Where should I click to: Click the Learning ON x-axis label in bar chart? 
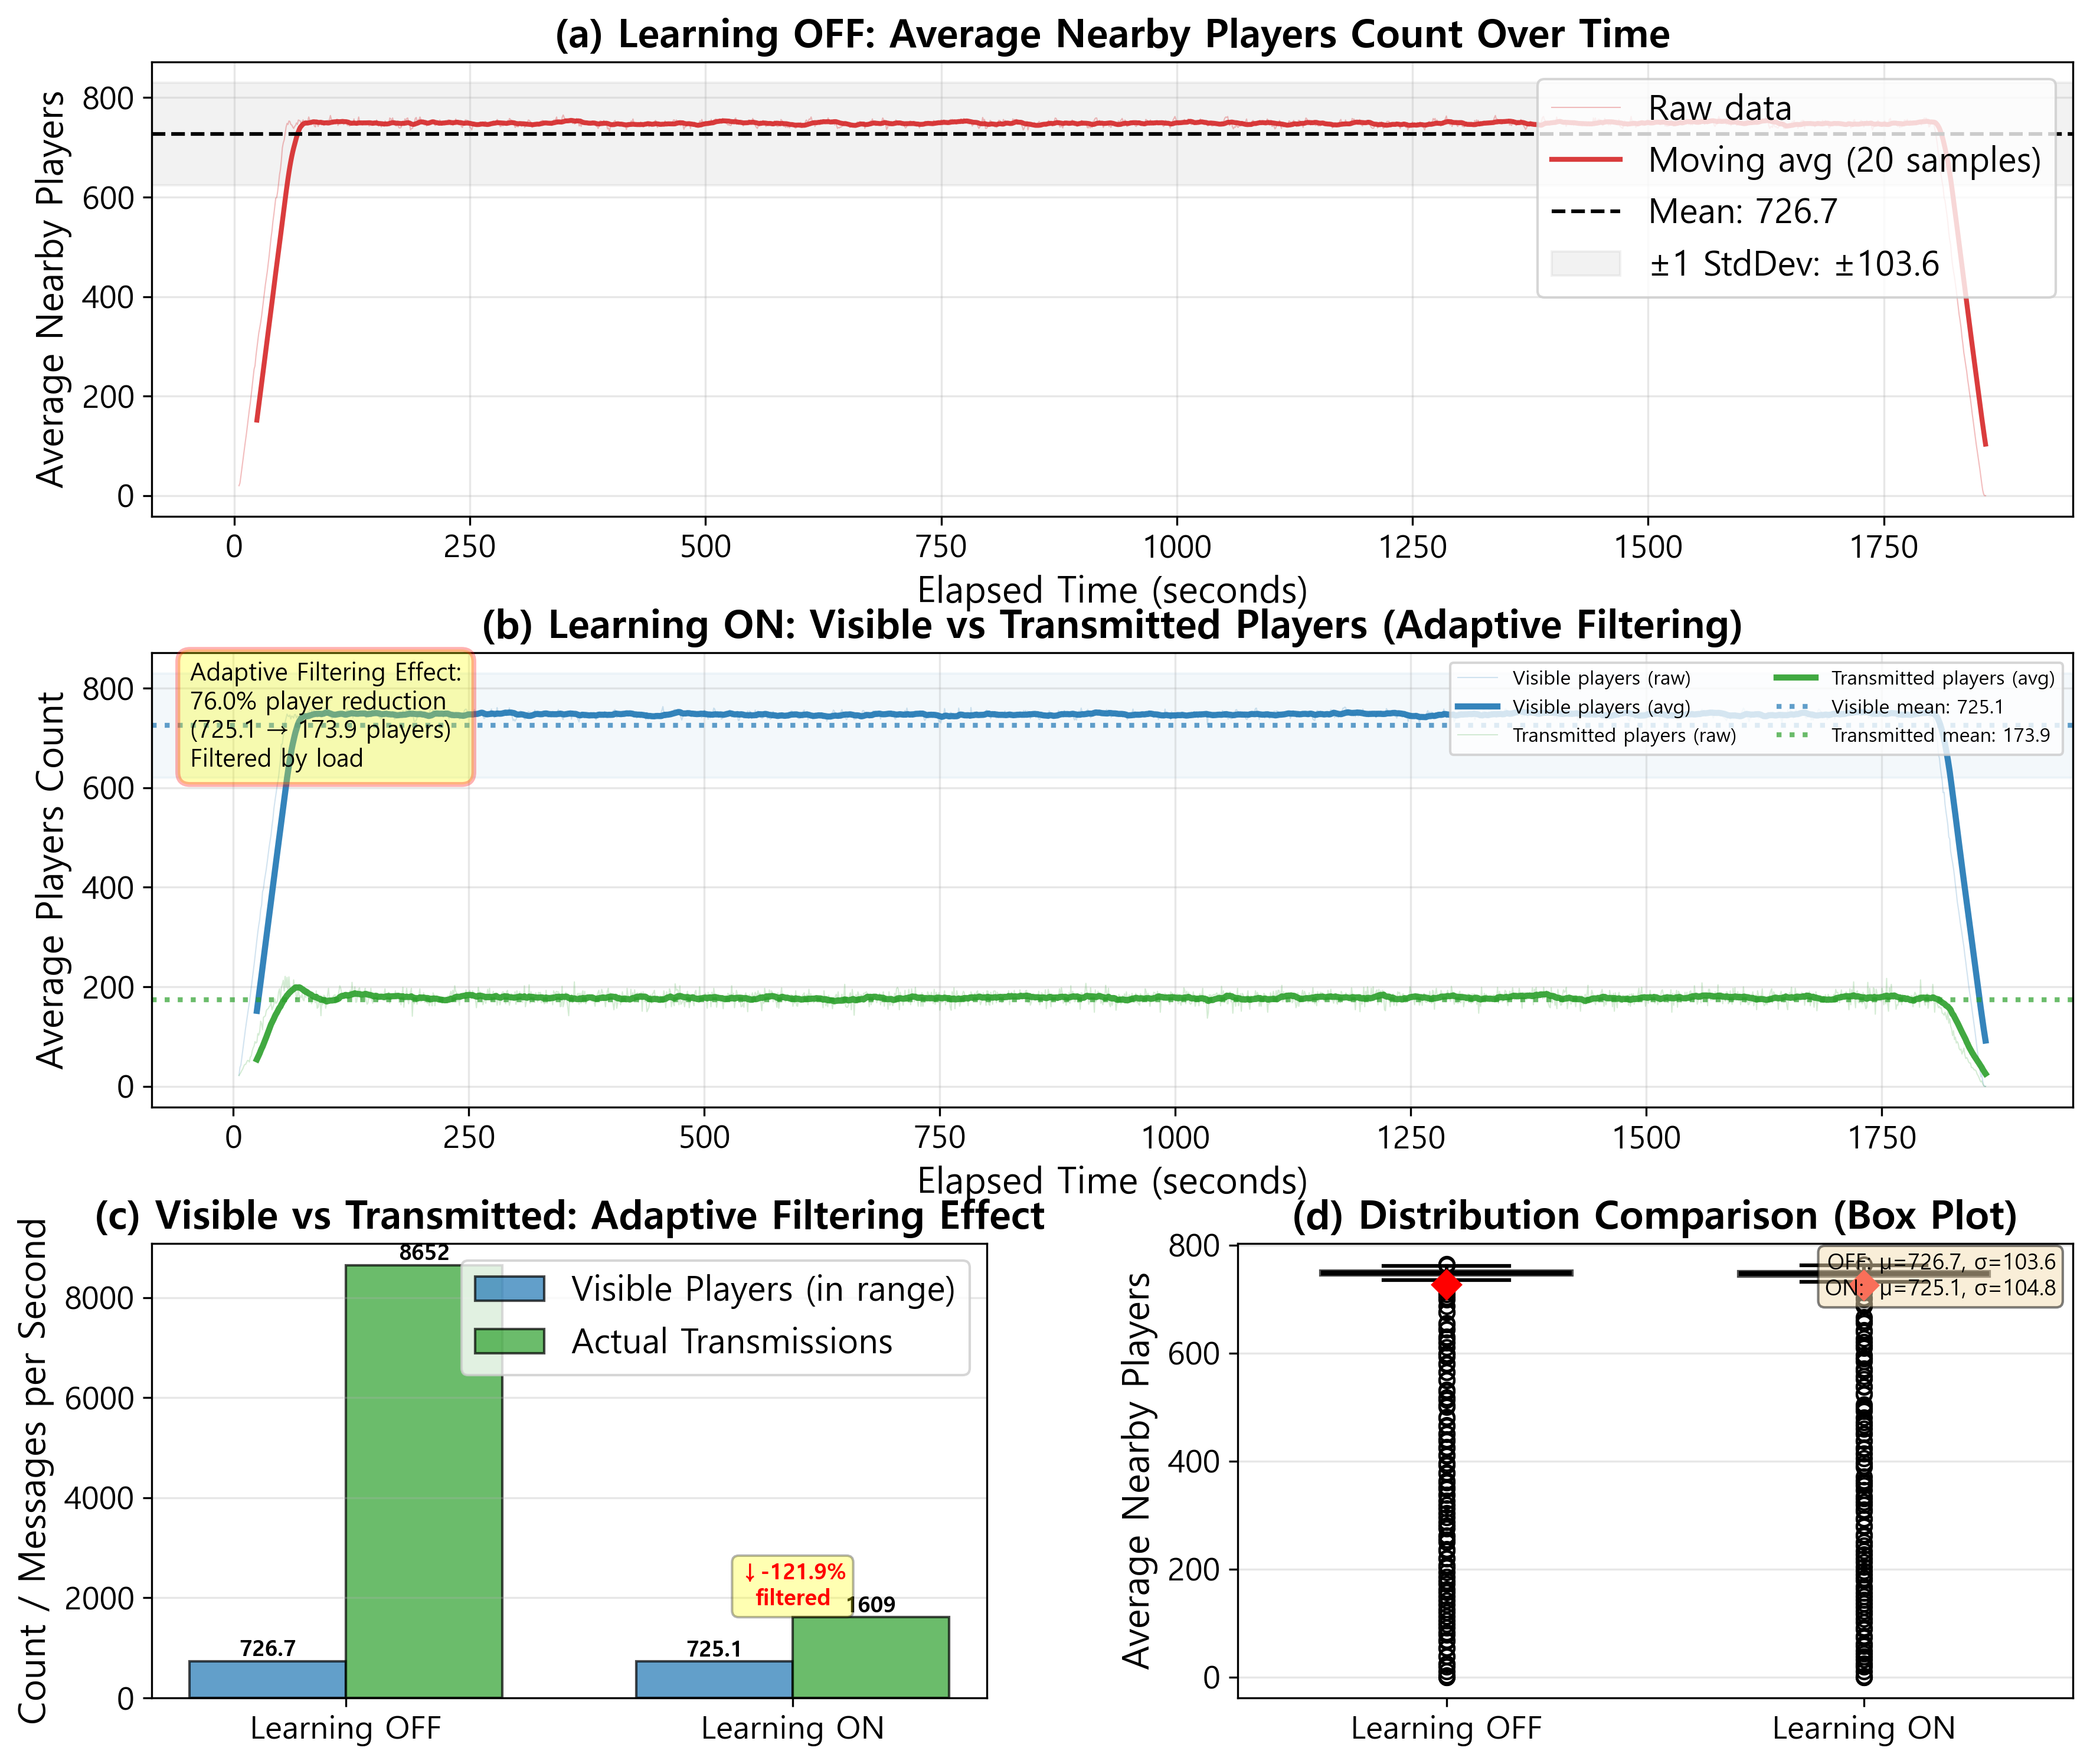click(x=792, y=1728)
